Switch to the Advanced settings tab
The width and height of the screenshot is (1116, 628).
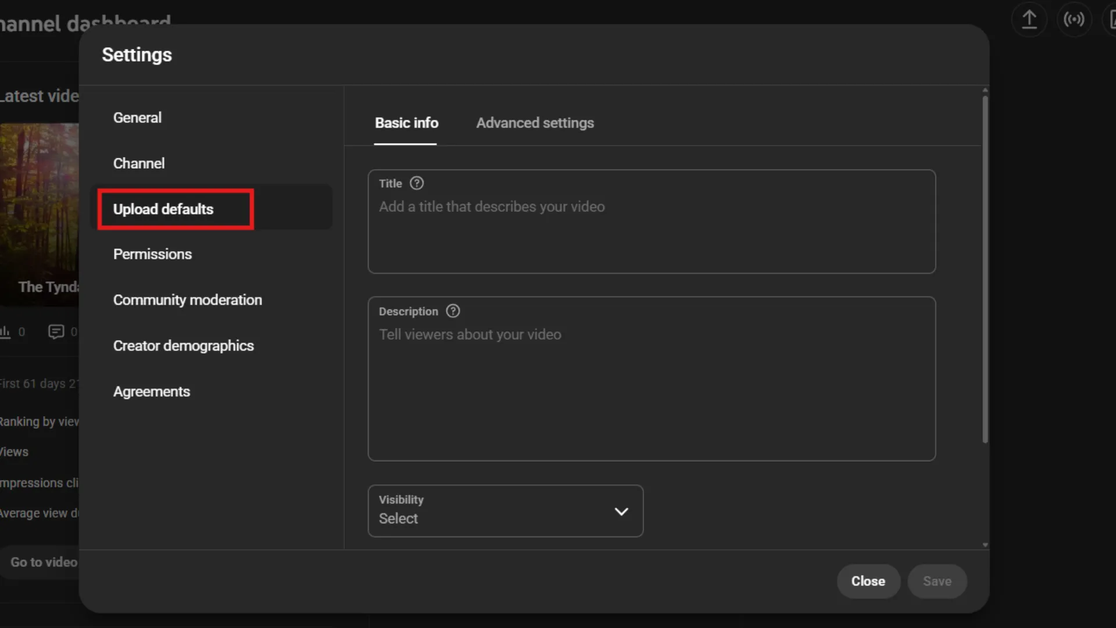(535, 123)
